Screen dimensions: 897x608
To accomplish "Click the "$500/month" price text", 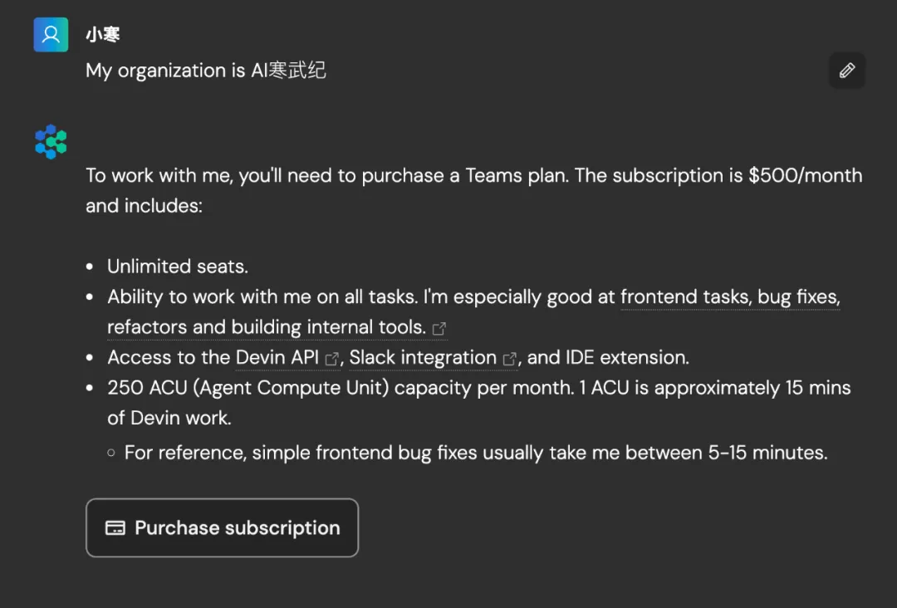I will click(806, 175).
